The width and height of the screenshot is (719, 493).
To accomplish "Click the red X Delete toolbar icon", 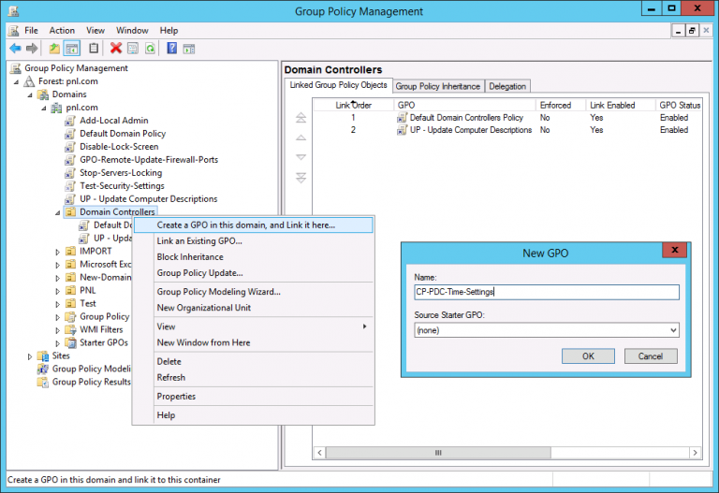I will 116,49.
